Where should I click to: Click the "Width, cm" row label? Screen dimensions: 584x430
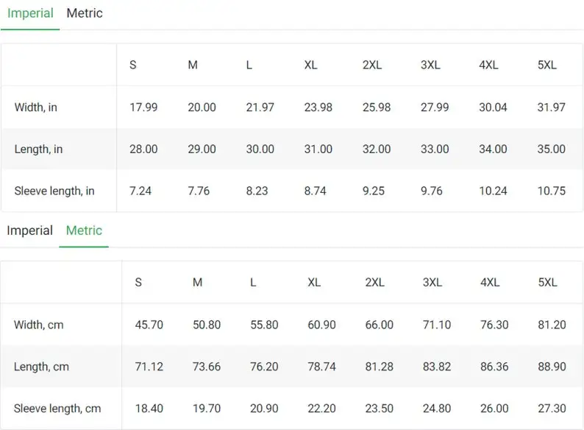point(39,325)
